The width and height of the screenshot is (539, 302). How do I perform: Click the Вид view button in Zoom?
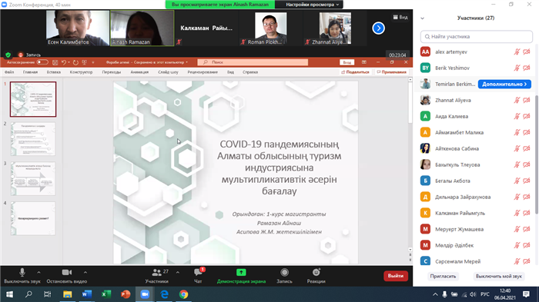[400, 17]
